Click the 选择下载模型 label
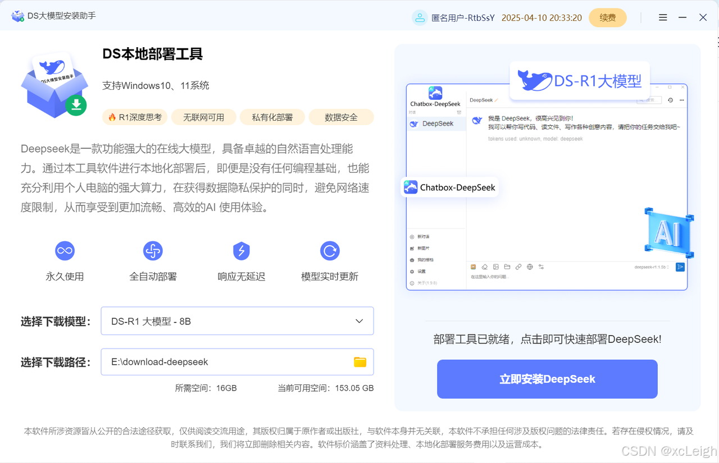The width and height of the screenshot is (719, 463). tap(56, 322)
